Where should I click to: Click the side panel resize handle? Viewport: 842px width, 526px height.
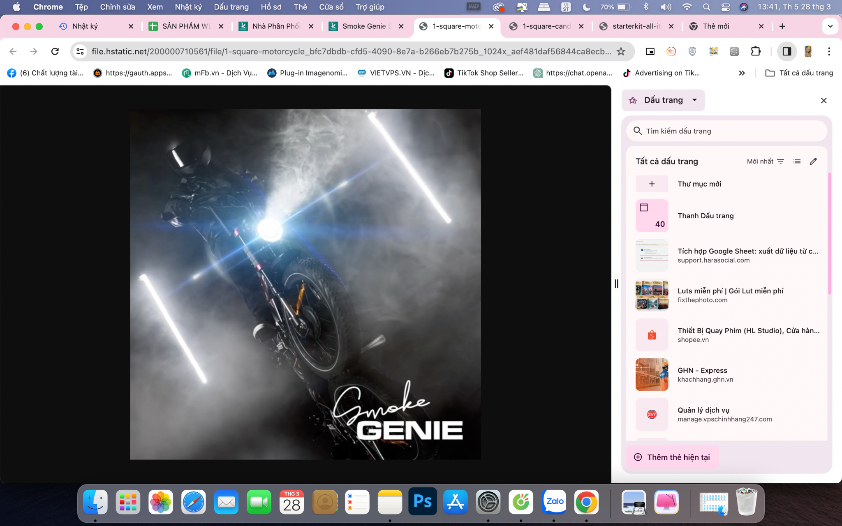616,284
